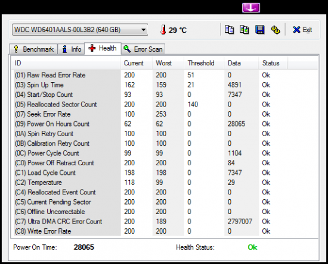Click the copy screenshot to clipboard icon
The width and height of the screenshot is (328, 264).
[245, 30]
